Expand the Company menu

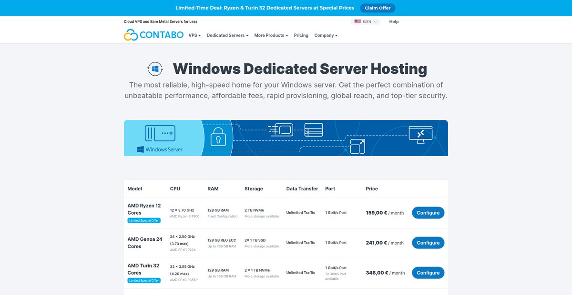point(326,35)
